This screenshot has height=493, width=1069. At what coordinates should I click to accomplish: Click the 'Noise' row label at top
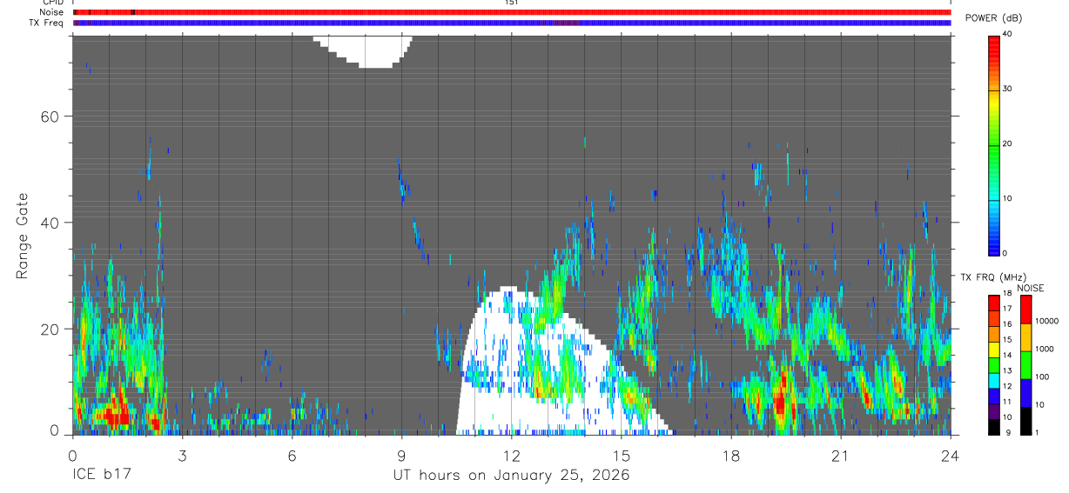[x=53, y=12]
